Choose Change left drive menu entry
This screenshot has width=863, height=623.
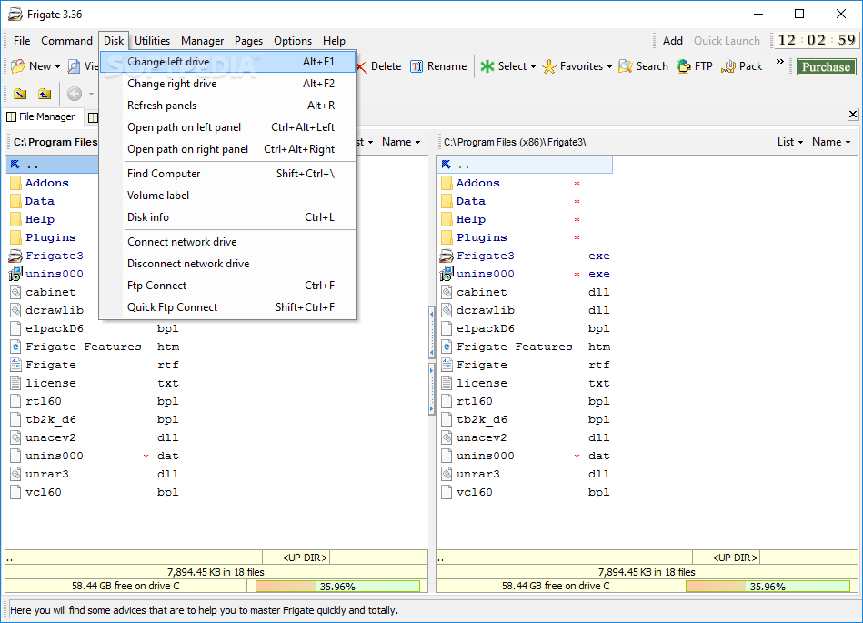[x=228, y=62]
